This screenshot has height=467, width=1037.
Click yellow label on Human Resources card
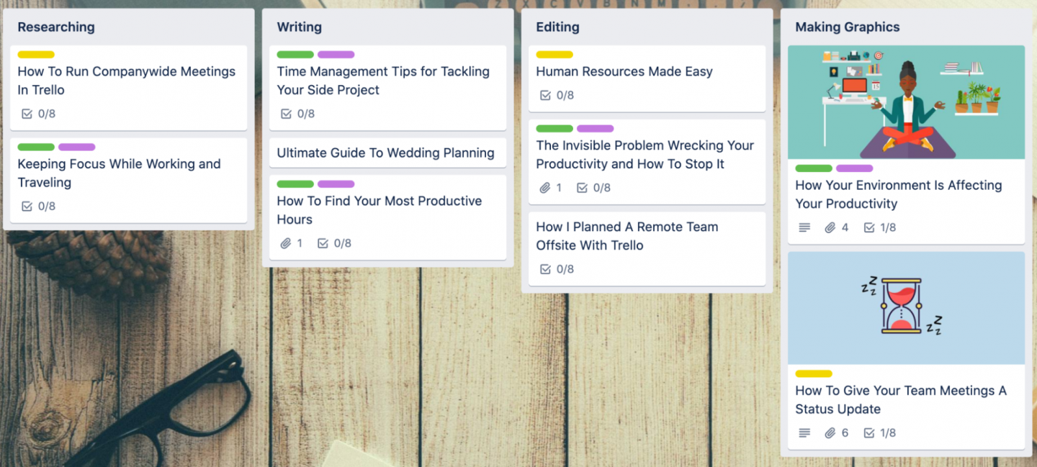click(x=555, y=55)
